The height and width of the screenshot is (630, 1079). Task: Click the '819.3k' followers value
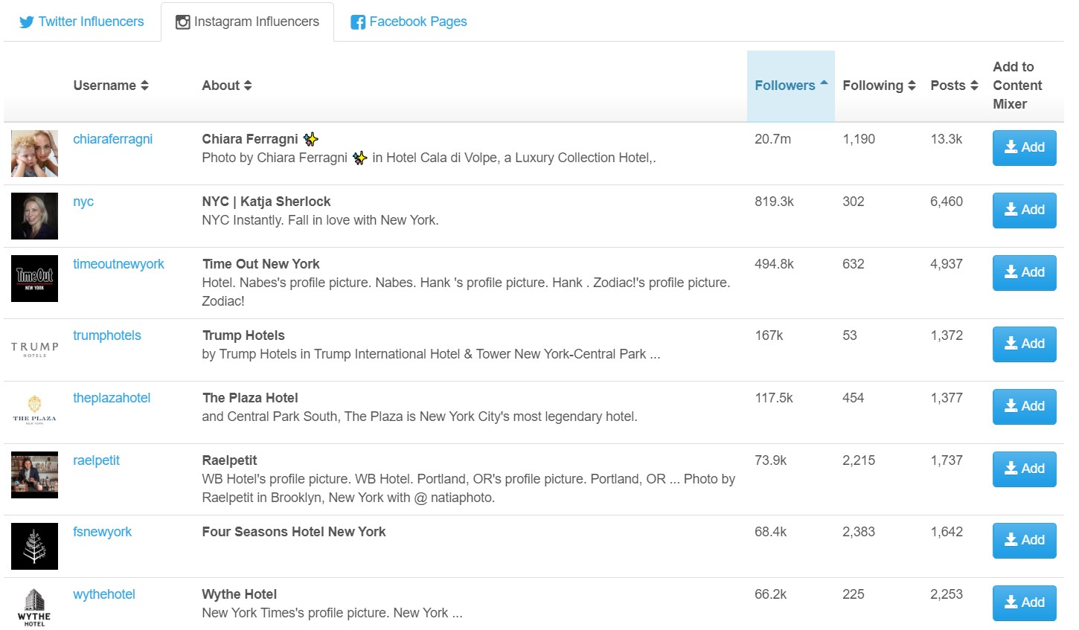tap(774, 202)
